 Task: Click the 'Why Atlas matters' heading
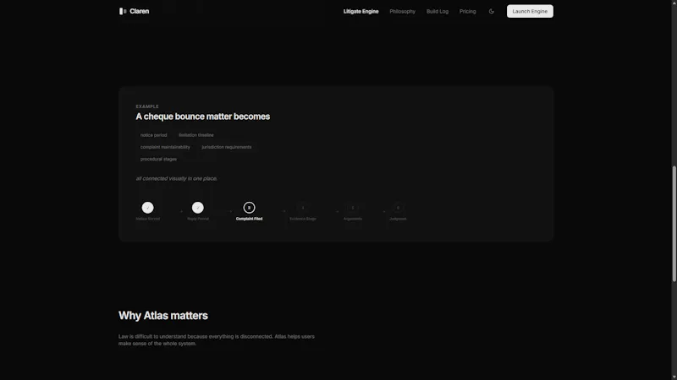[163, 315]
